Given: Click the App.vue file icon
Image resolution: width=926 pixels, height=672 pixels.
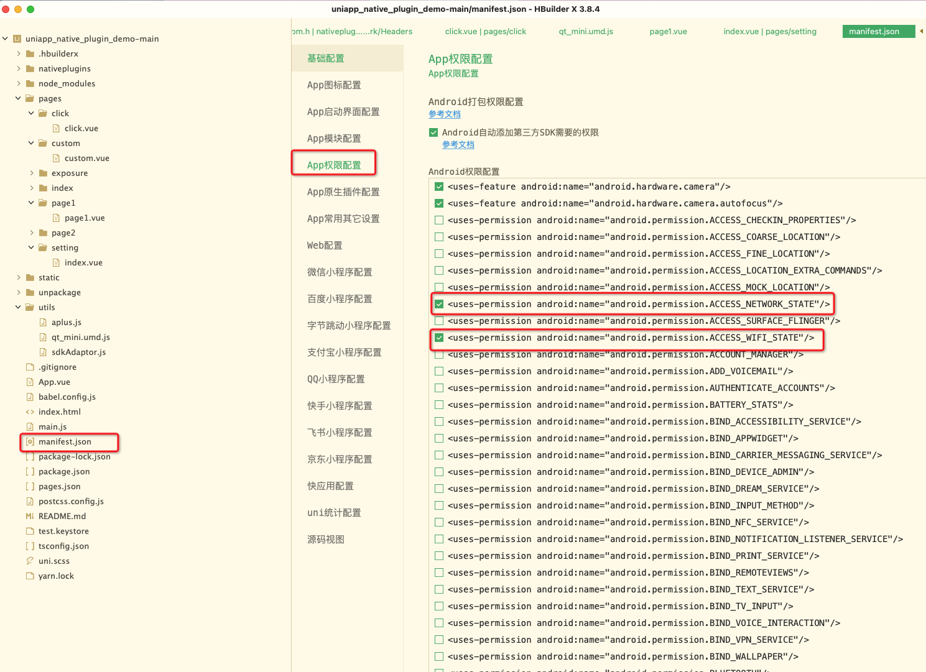Looking at the screenshot, I should [30, 382].
